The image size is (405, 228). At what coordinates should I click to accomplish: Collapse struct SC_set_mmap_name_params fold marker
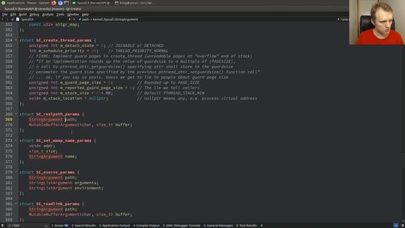[16, 141]
